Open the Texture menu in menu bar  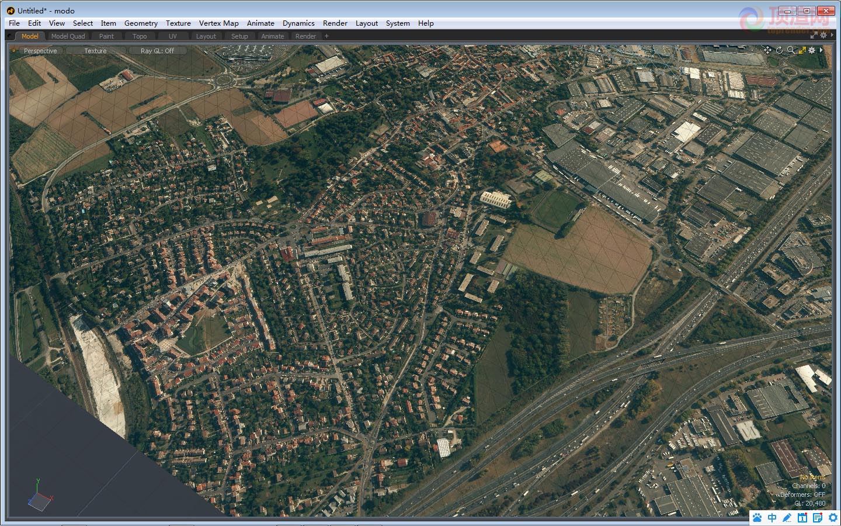pos(178,23)
